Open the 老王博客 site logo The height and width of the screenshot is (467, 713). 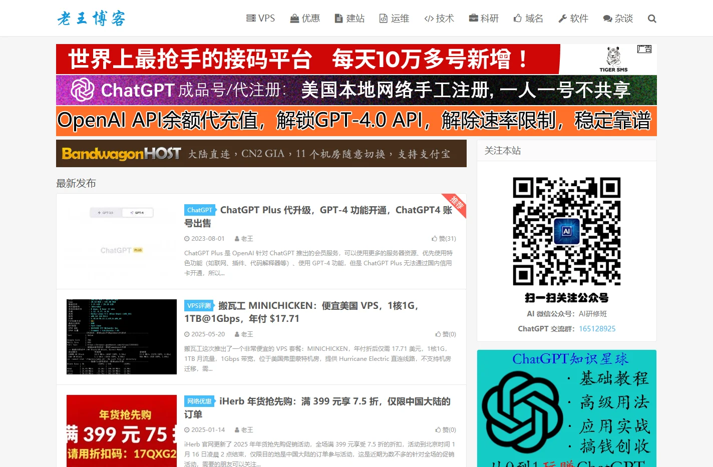91,19
